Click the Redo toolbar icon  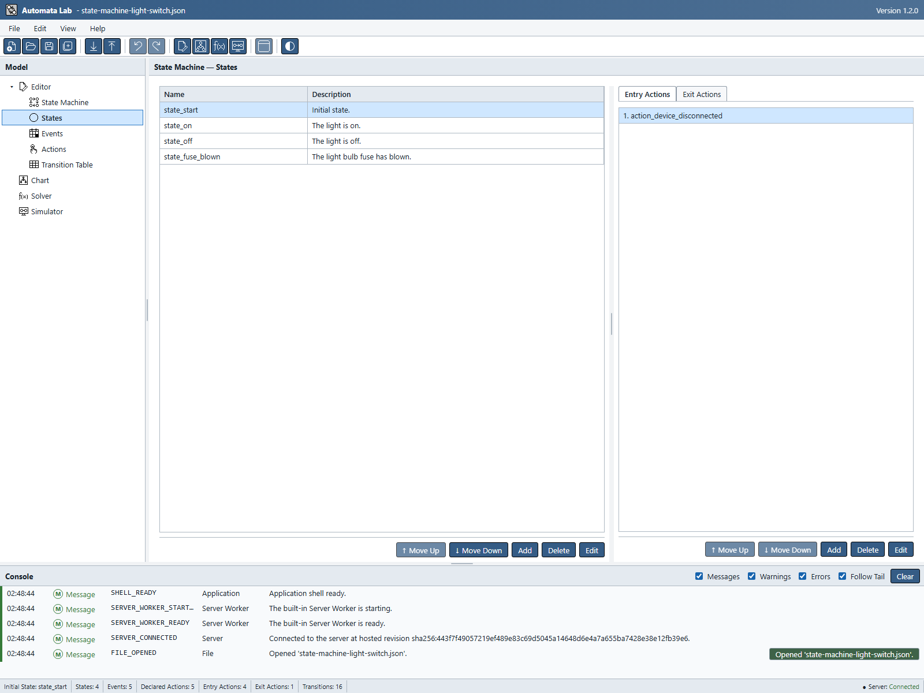157,46
